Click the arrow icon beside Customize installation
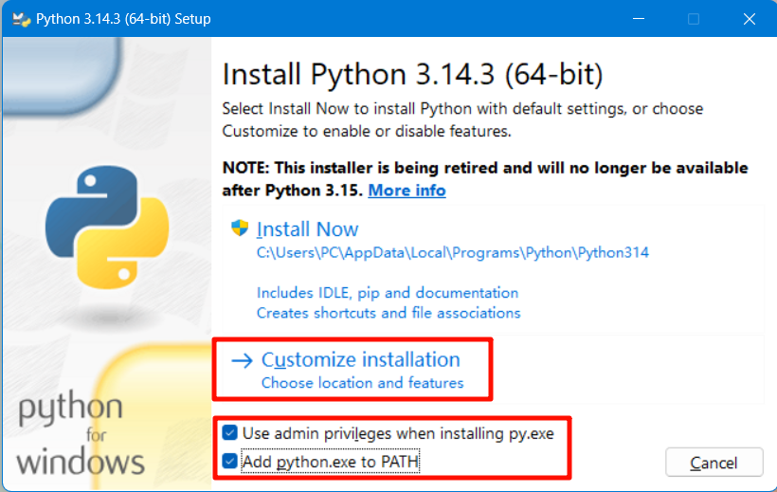Screen dimensions: 777x492 pyautogui.click(x=243, y=360)
